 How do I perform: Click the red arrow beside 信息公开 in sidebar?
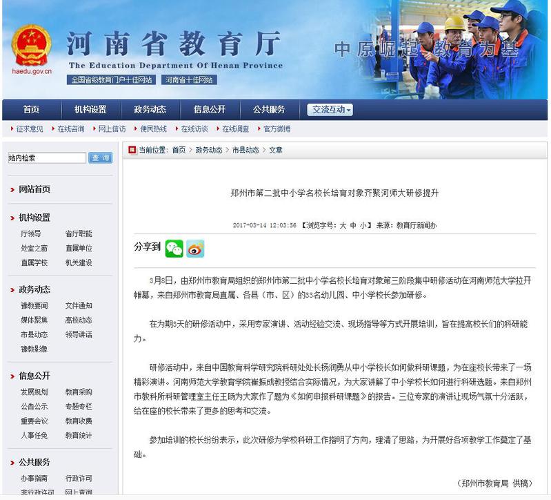pos(12,376)
